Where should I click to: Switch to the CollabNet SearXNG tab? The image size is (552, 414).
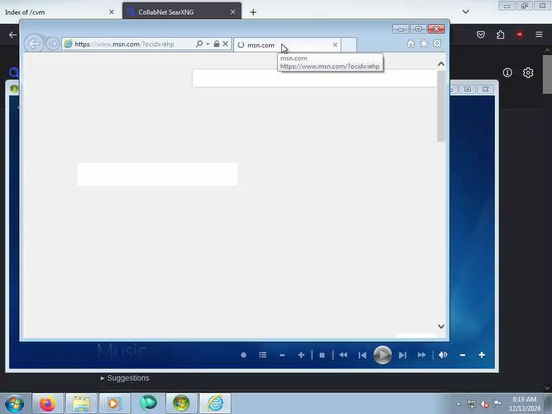coord(182,12)
